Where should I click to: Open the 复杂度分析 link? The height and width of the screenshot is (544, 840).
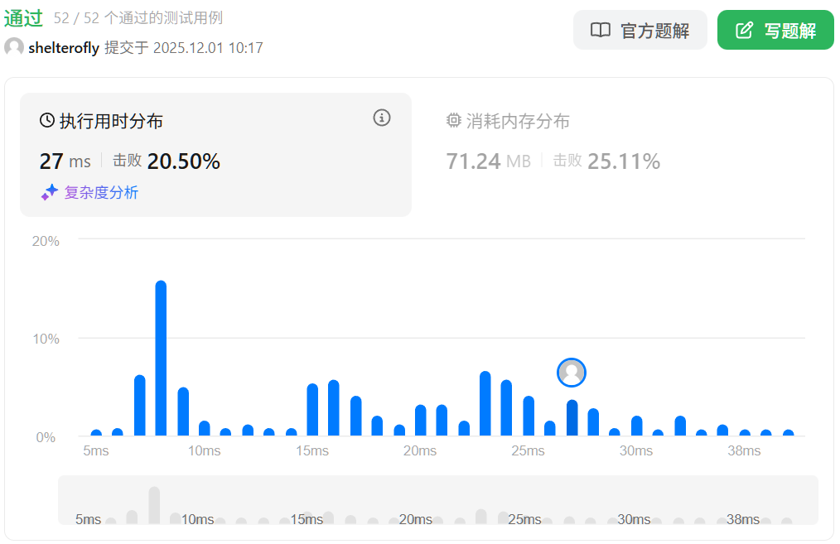pyautogui.click(x=101, y=192)
